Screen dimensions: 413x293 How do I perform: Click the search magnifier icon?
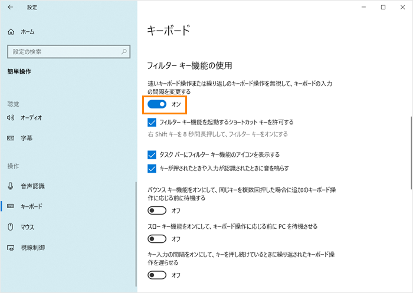[x=124, y=52]
